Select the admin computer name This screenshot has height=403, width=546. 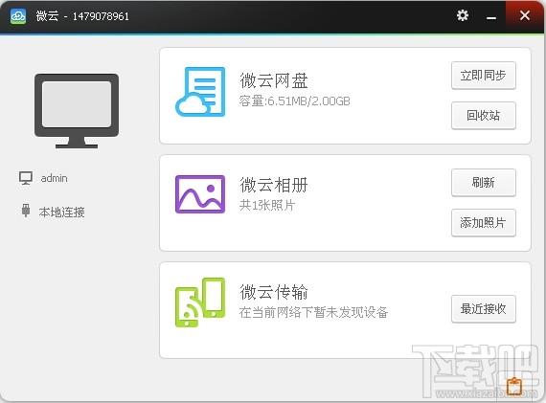tap(55, 178)
